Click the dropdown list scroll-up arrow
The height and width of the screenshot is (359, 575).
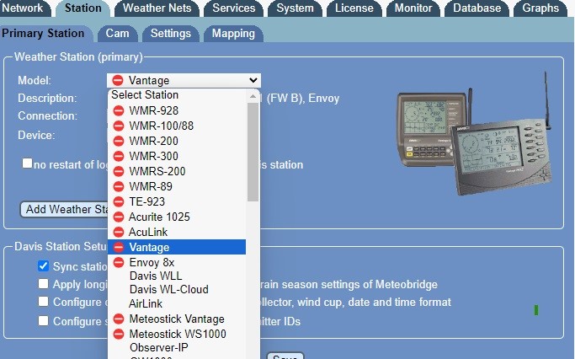pyautogui.click(x=253, y=97)
